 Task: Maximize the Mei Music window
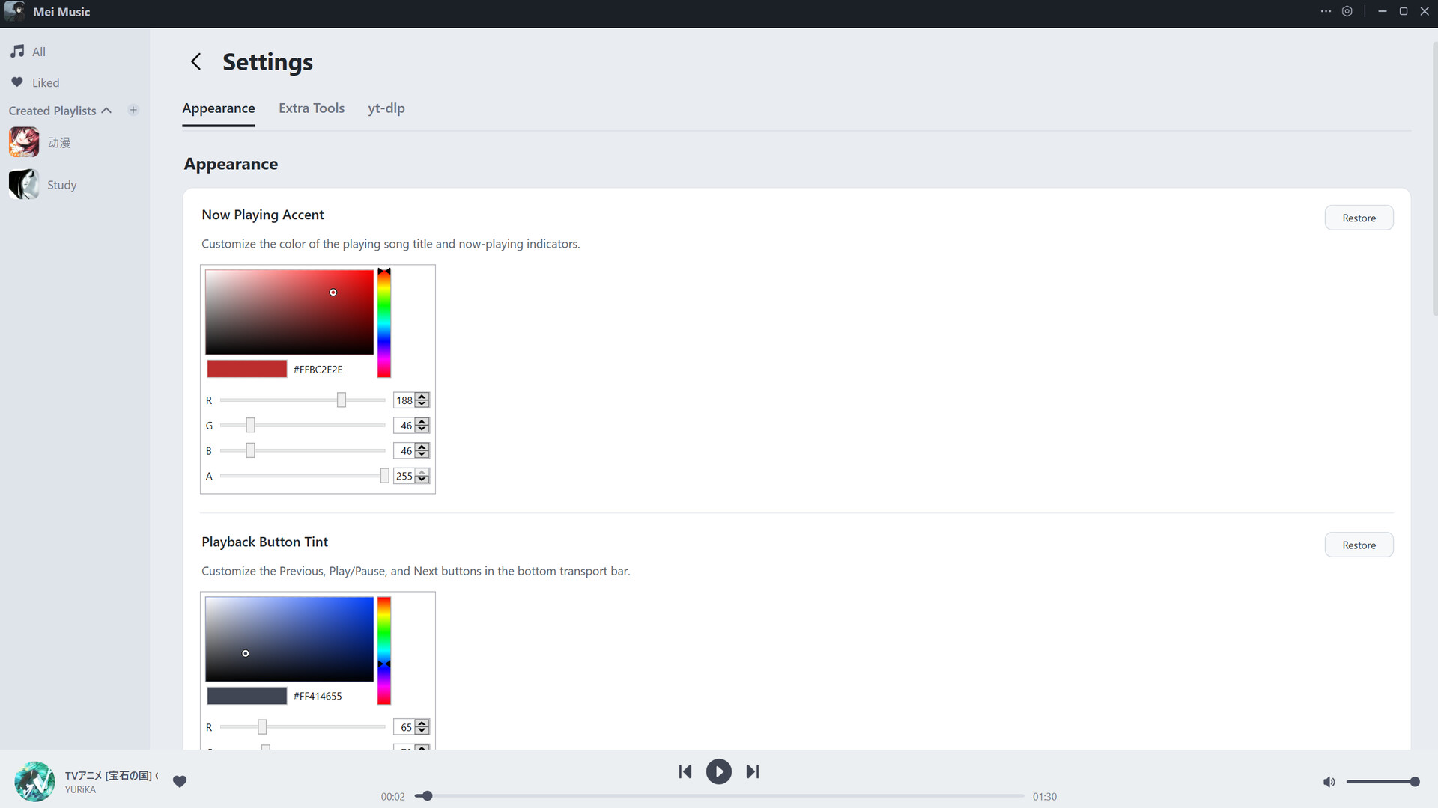1404,11
